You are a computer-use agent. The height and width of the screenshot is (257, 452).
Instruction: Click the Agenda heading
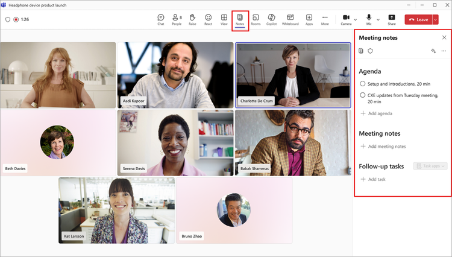(x=370, y=71)
